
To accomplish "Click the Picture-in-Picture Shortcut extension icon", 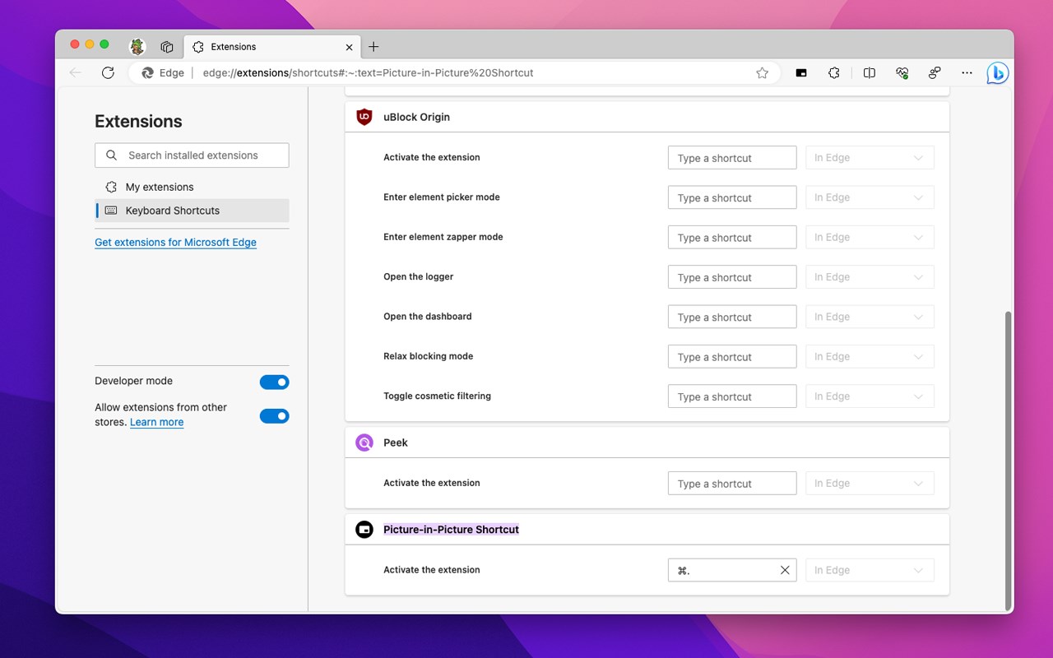I will [x=364, y=530].
